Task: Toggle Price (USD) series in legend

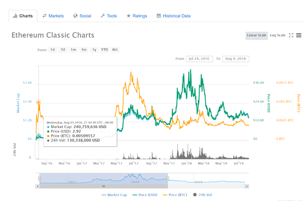Action: pos(145,195)
